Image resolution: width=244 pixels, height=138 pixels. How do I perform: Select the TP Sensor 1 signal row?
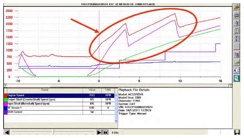pyautogui.click(x=59, y=108)
